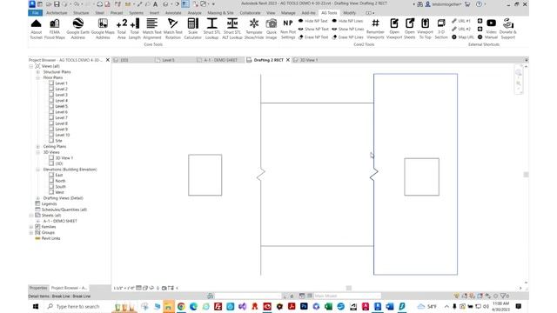557x313 pixels.
Task: Click the Open Viewport tool
Action: pos(394,29)
